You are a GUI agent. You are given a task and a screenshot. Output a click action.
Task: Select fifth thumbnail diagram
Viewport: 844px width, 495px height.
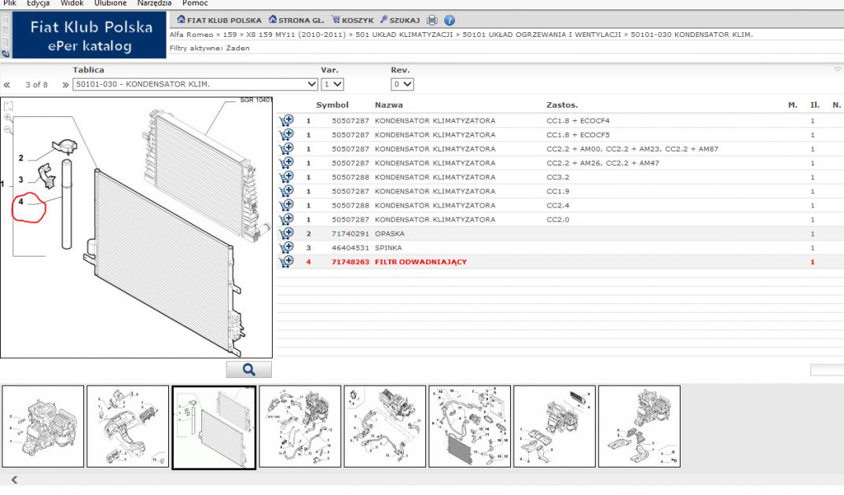pos(385,426)
